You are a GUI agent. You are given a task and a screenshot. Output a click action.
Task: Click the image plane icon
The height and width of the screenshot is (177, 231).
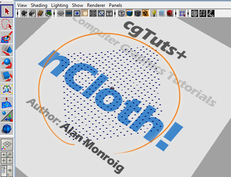click(49, 13)
